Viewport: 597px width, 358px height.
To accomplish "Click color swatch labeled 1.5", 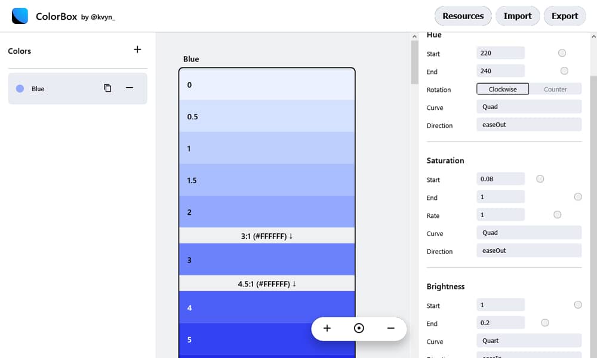I will point(267,180).
